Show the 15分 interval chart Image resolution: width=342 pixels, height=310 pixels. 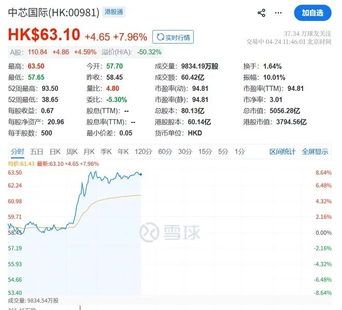pyautogui.click(x=205, y=151)
